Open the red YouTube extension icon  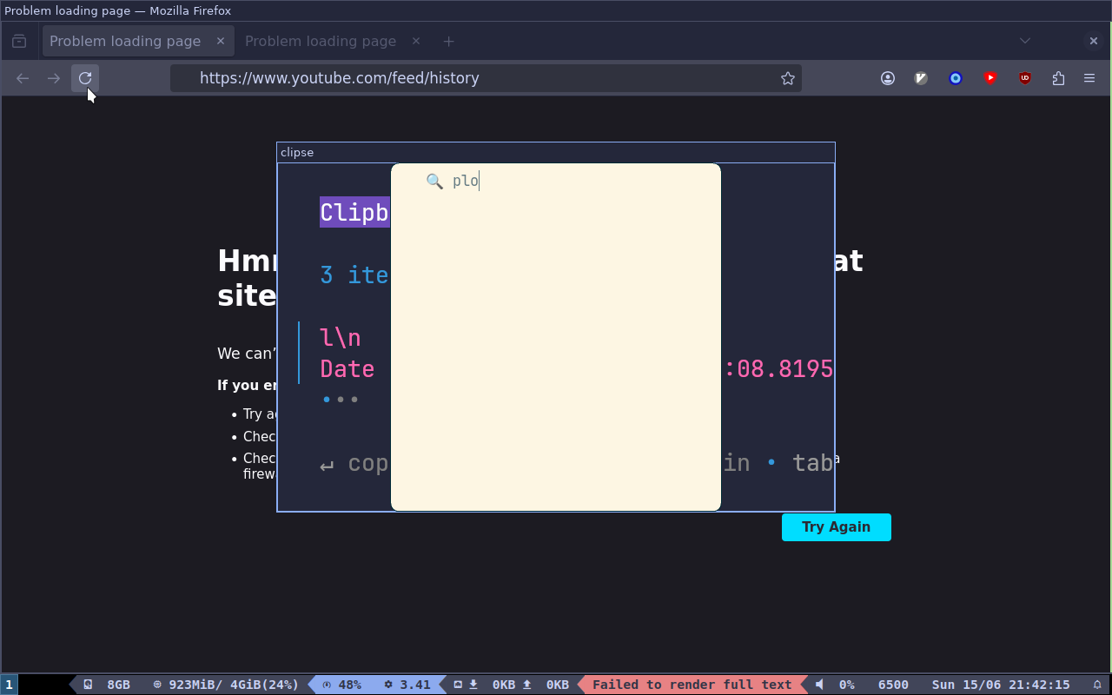990,78
